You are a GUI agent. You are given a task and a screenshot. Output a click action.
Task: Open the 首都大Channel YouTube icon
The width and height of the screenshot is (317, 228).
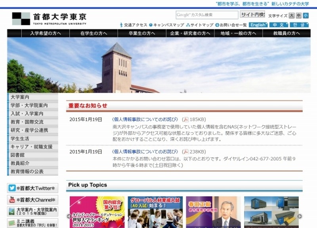click(x=12, y=200)
